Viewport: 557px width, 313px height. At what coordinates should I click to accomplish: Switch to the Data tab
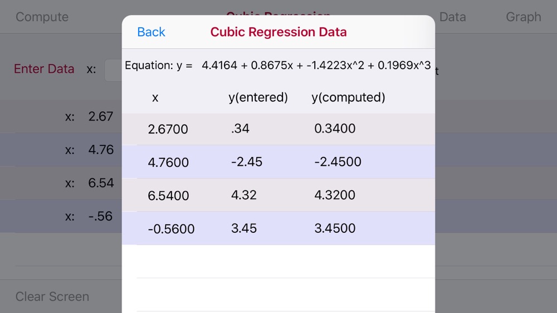pyautogui.click(x=452, y=17)
